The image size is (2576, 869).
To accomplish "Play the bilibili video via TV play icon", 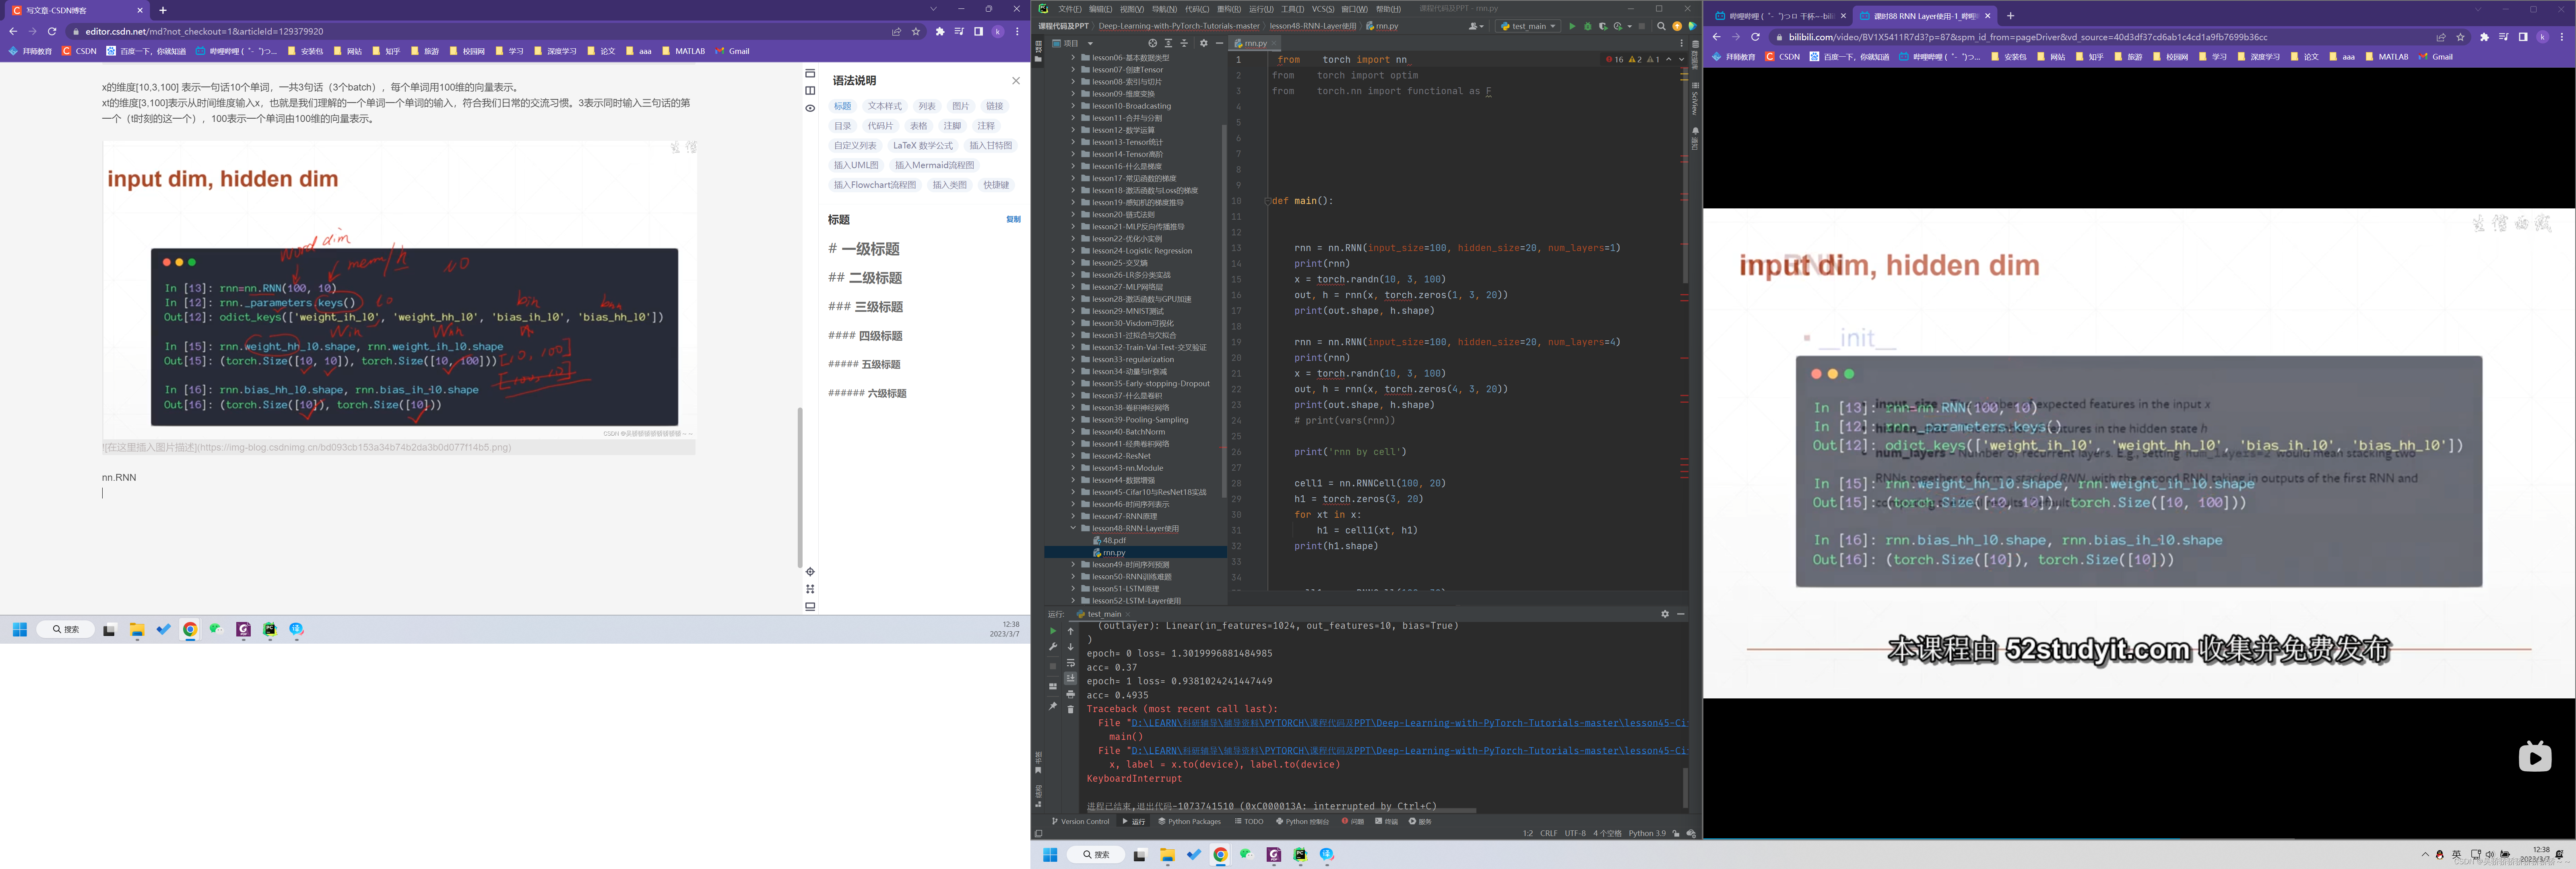I will pyautogui.click(x=2534, y=757).
